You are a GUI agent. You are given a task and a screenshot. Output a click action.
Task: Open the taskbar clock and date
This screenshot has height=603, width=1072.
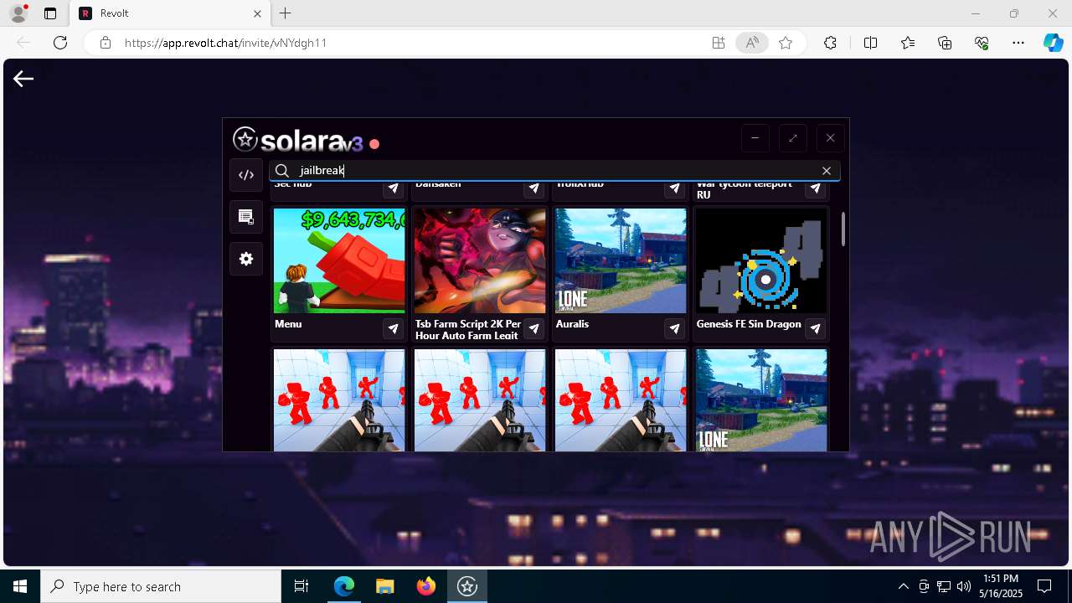(1001, 586)
